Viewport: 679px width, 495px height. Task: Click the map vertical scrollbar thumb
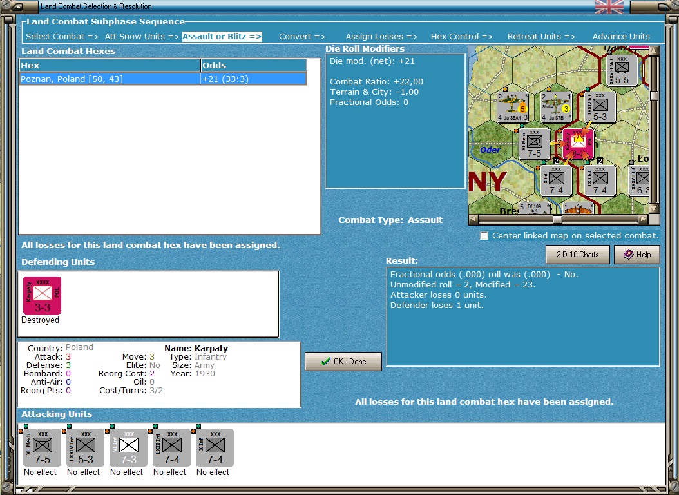click(x=654, y=95)
